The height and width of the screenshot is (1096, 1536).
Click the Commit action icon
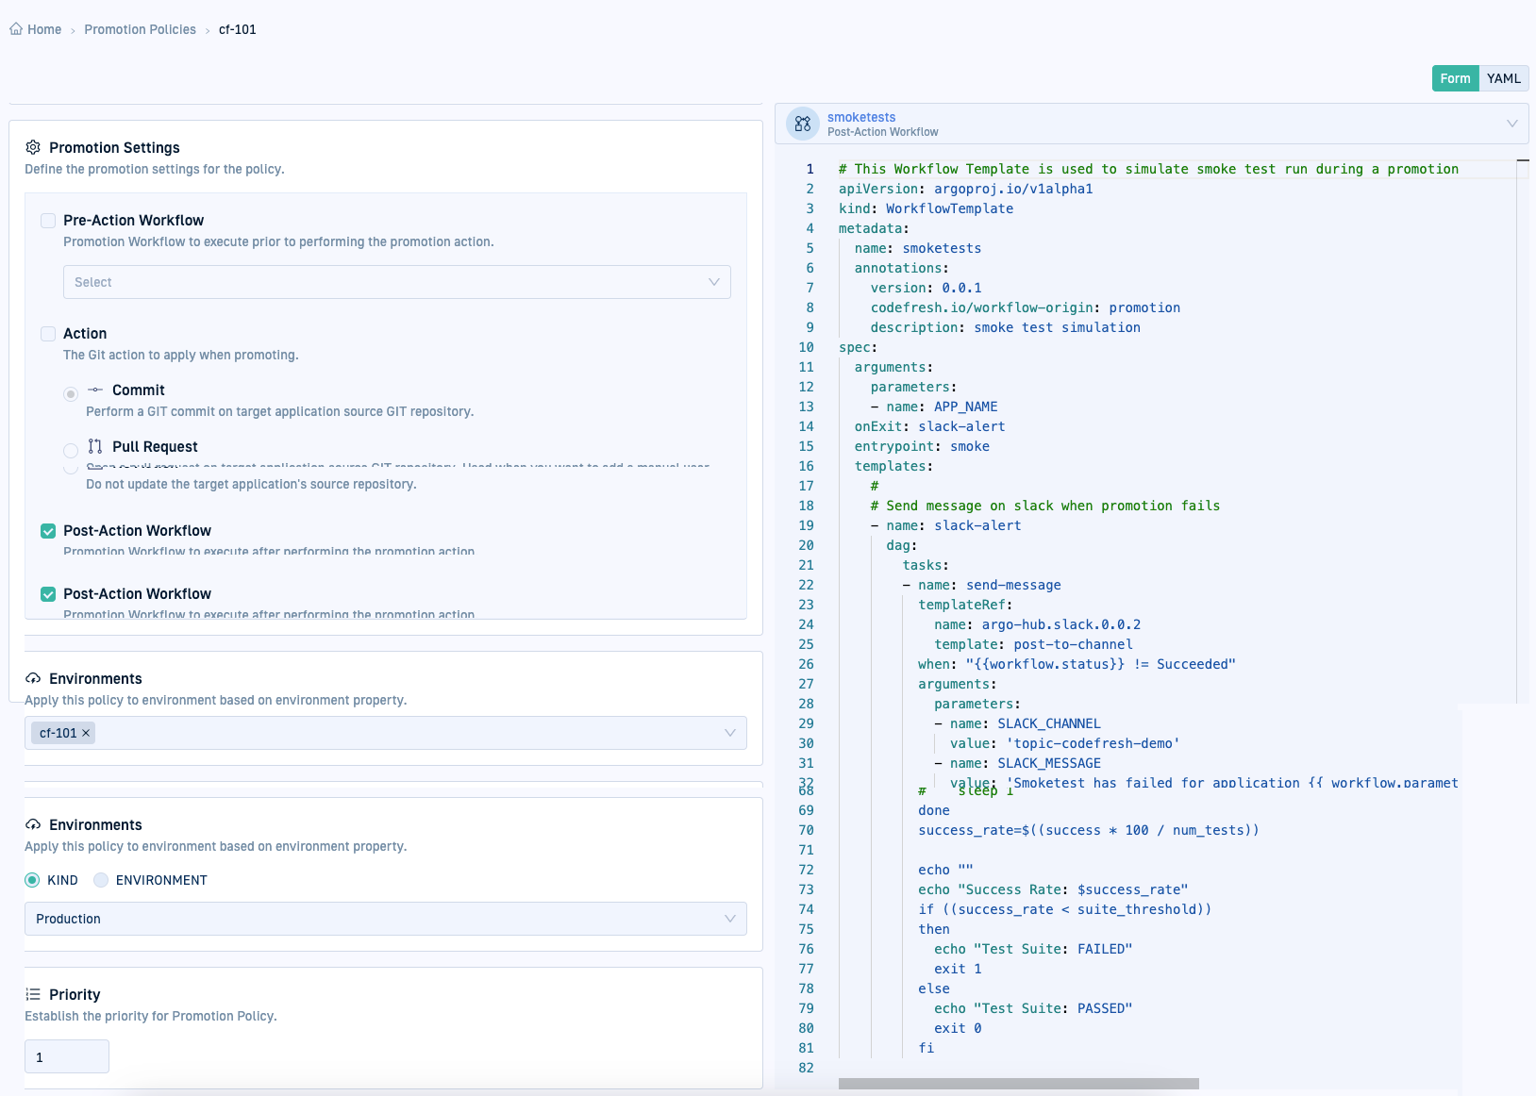pos(95,390)
